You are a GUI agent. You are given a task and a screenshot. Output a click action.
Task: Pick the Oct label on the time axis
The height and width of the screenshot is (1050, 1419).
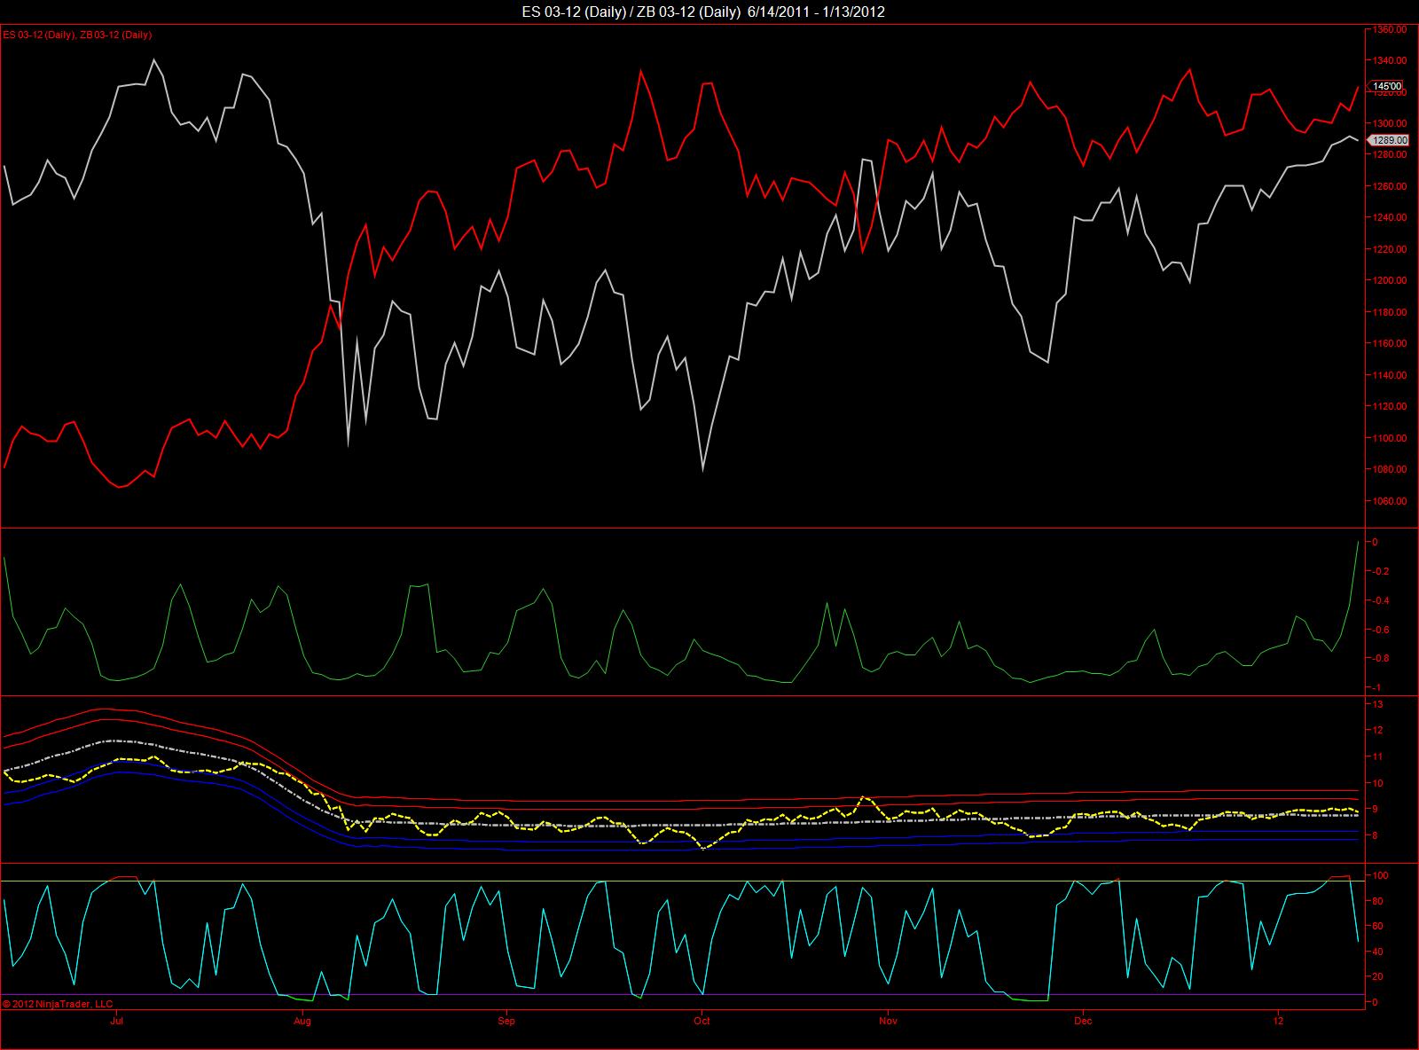pos(702,1021)
